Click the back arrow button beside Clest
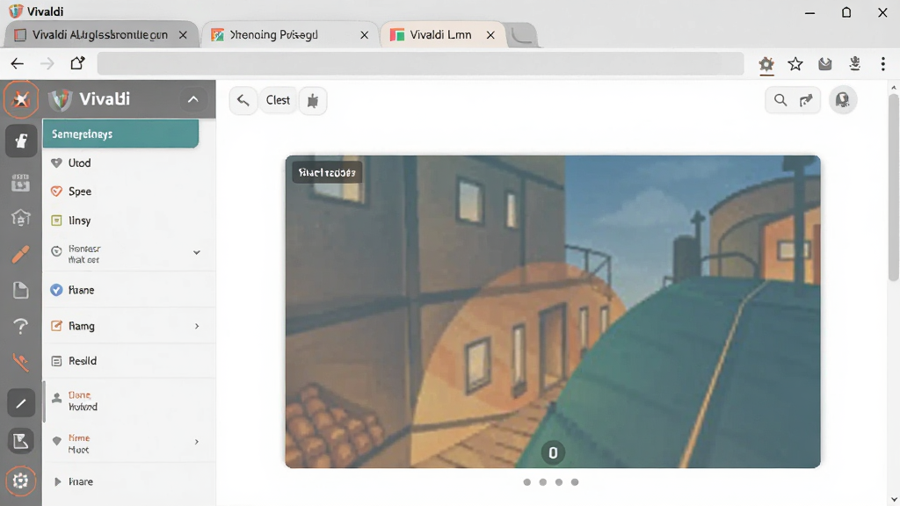Screen dimensions: 900x506 243,100
